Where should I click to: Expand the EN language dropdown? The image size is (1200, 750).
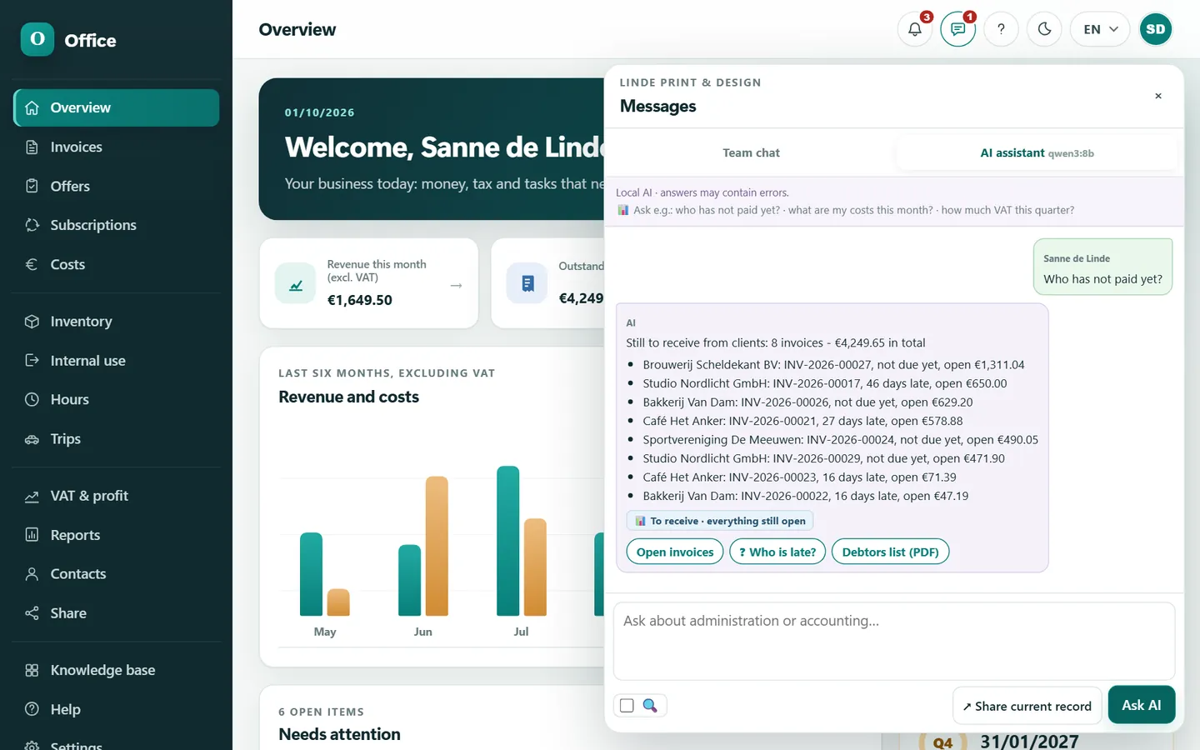coord(1100,29)
